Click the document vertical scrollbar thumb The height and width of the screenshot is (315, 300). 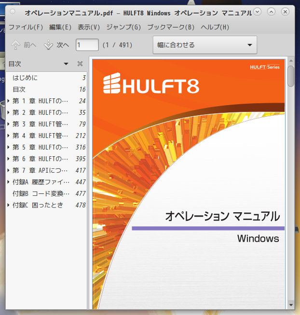click(291, 76)
